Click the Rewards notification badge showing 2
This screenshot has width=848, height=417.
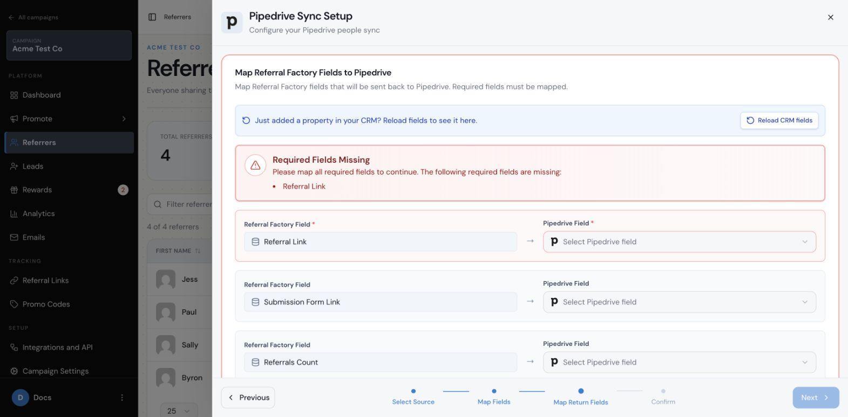[x=123, y=190]
